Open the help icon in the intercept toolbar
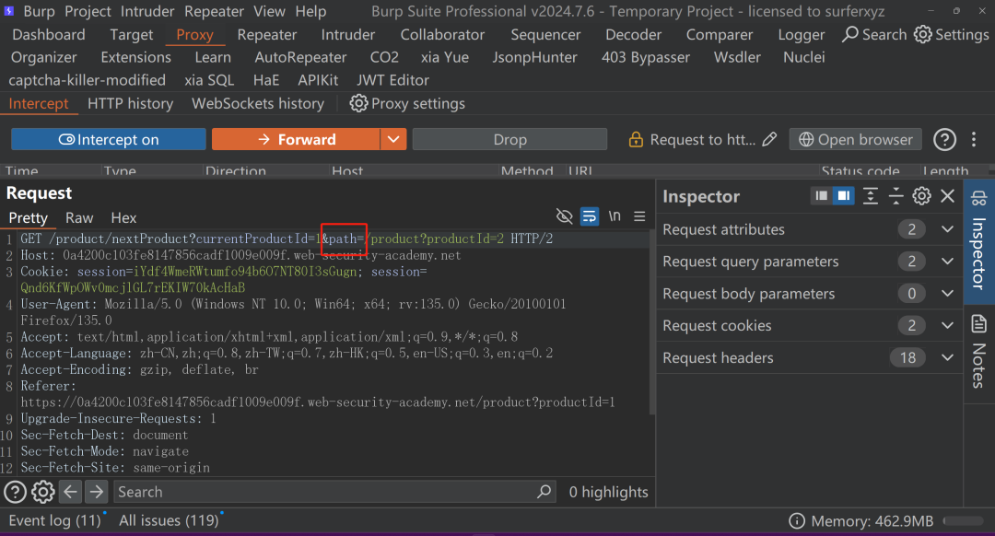995x536 pixels. tap(944, 140)
